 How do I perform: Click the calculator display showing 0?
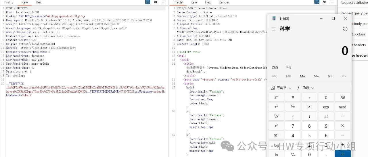tap(345, 51)
